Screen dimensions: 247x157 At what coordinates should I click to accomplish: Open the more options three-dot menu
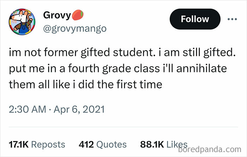232,19
